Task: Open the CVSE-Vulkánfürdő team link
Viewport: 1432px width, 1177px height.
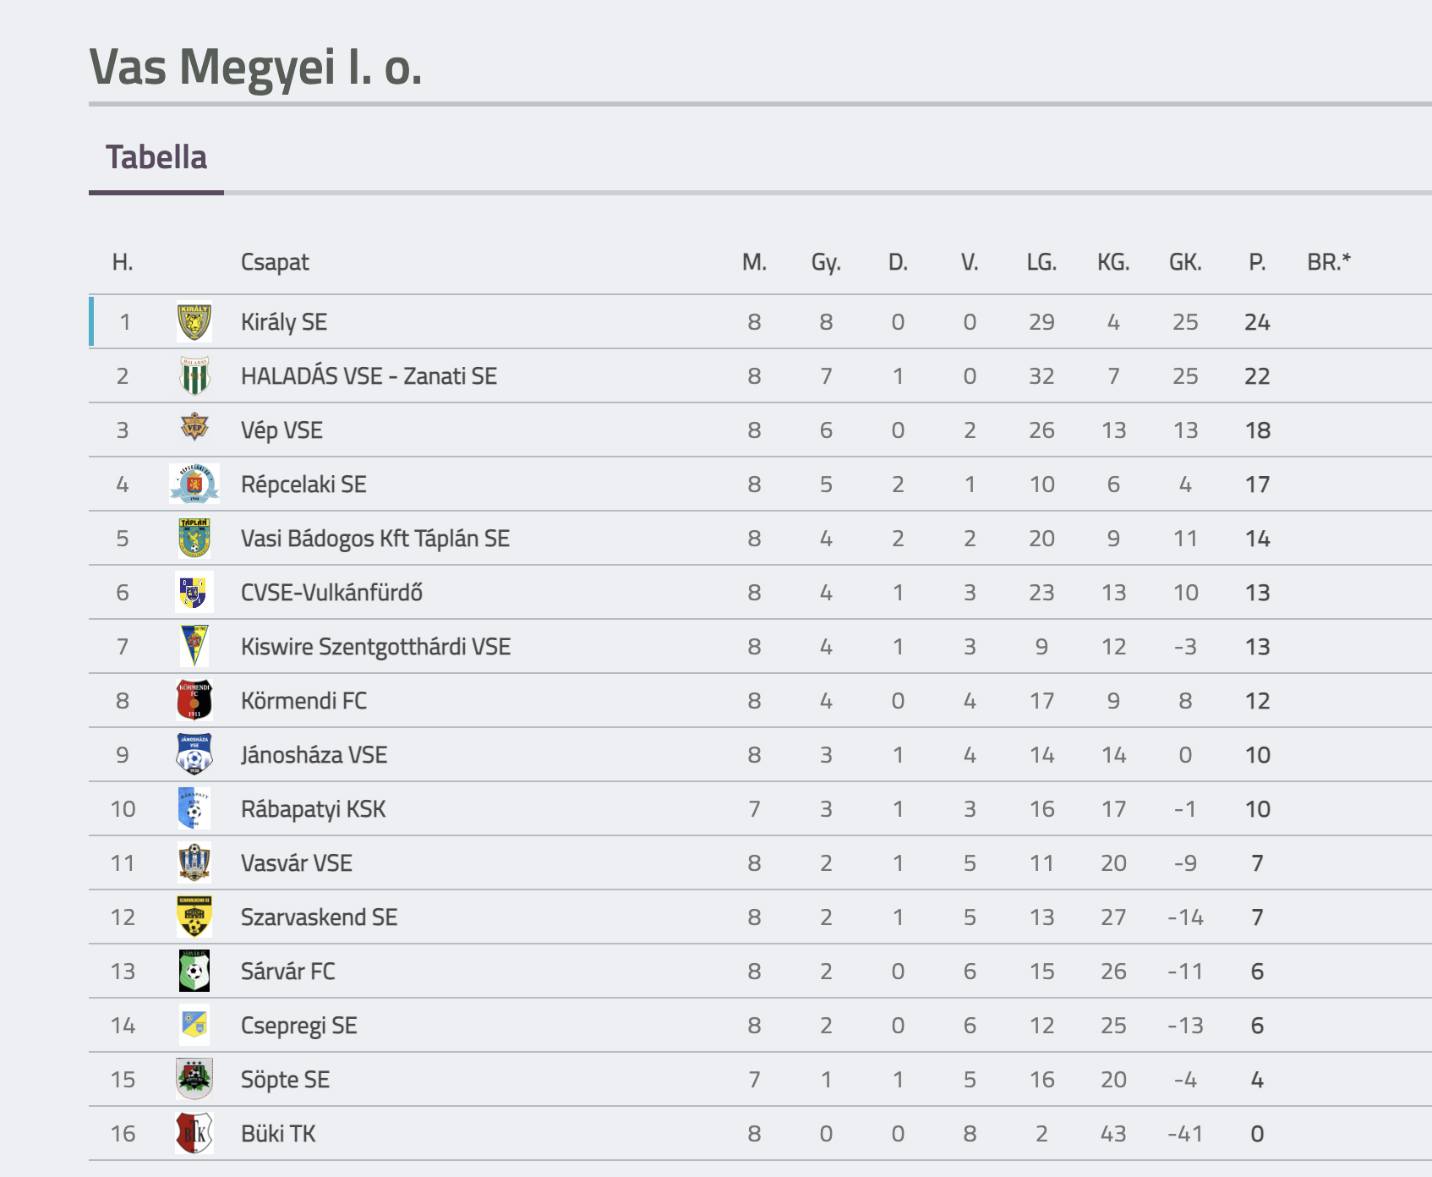Action: click(x=331, y=593)
